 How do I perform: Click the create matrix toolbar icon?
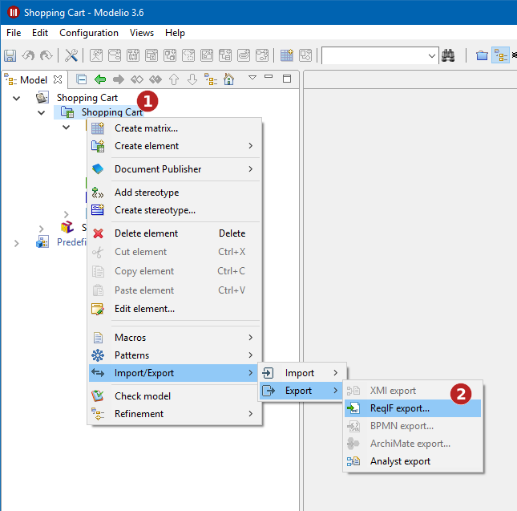286,55
